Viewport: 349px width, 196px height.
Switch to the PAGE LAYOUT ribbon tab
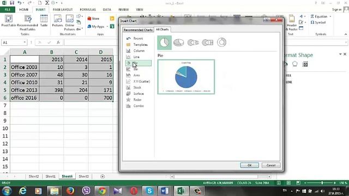pos(63,10)
